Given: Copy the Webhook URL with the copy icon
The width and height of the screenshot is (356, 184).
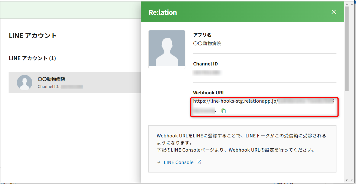Looking at the screenshot, I should (x=224, y=111).
